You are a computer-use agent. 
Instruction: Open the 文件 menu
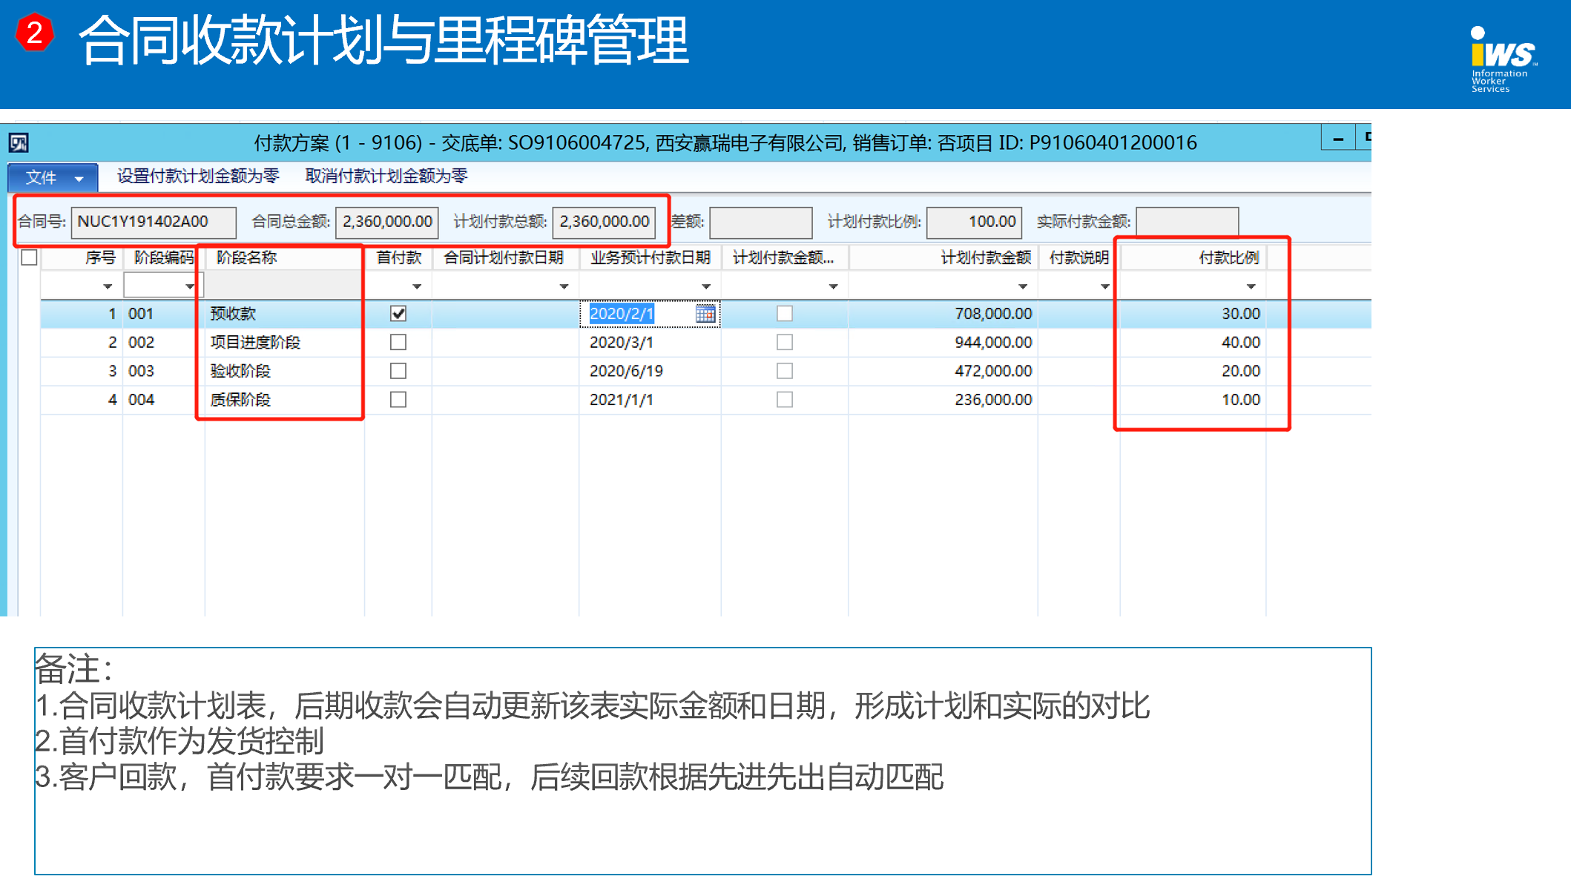(x=53, y=177)
